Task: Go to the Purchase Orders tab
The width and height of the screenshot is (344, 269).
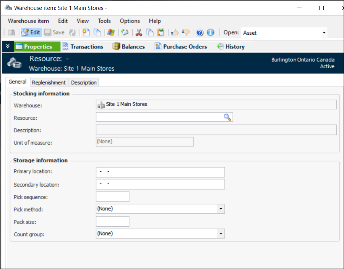Action: tap(180, 47)
